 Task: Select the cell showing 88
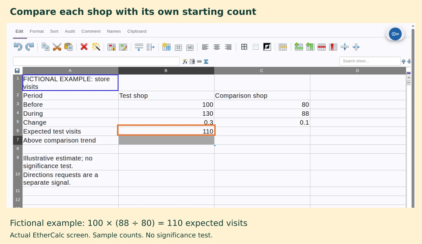tap(262, 113)
